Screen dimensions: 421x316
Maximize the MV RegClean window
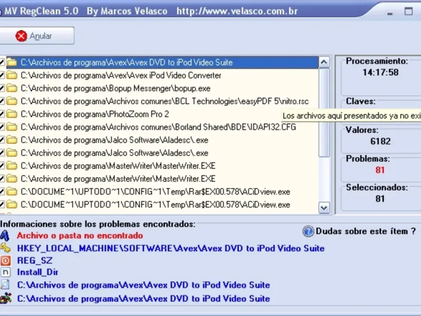click(409, 11)
